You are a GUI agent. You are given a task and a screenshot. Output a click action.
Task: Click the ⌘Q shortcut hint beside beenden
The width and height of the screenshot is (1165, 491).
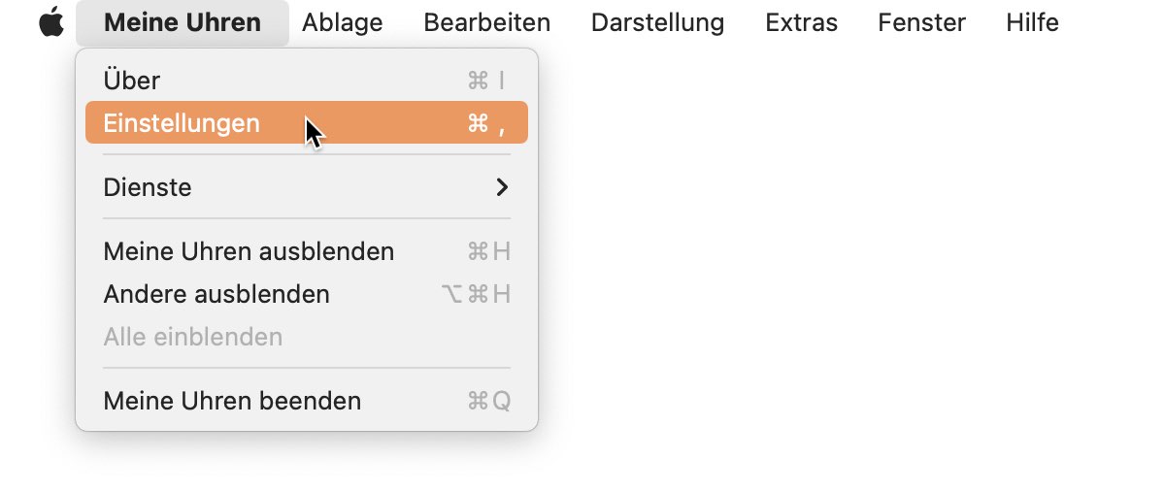pos(488,401)
